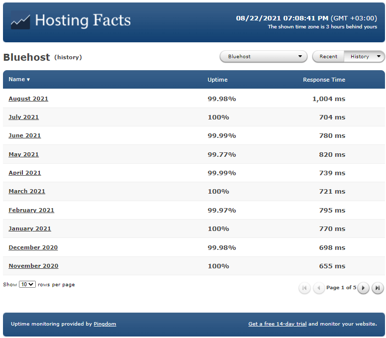Click the Hosting Facts chart logo icon
Image resolution: width=386 pixels, height=338 pixels.
(20, 20)
